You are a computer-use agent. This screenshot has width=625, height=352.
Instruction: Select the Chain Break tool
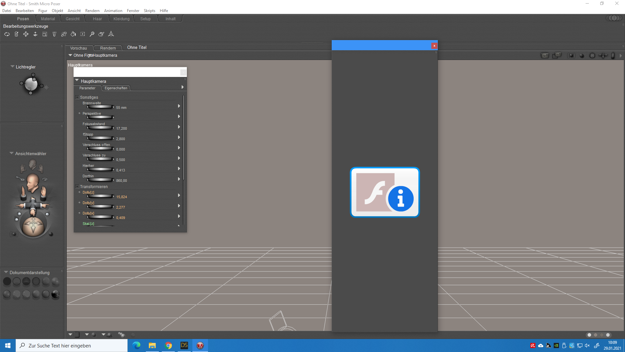coord(64,34)
